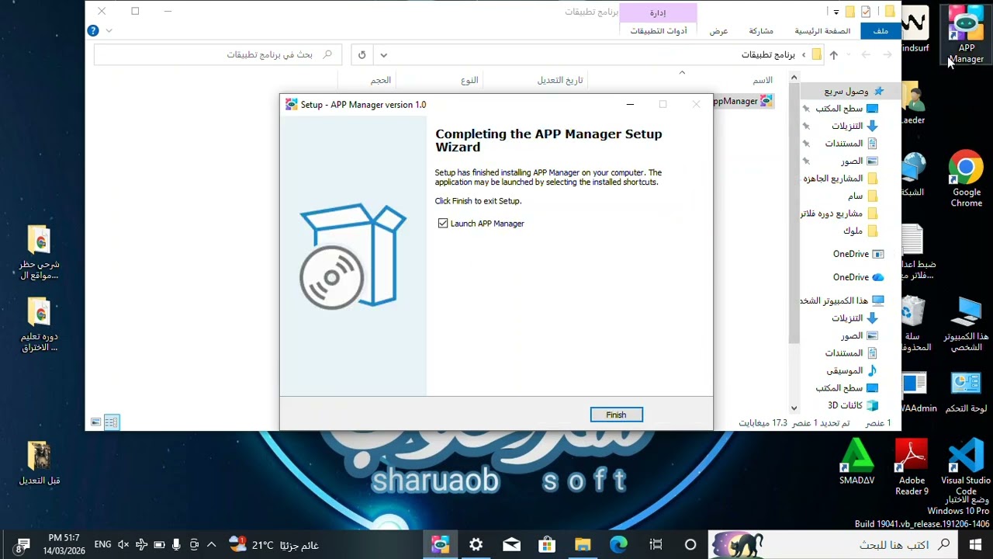
Task: Open Microsoft Store on the taskbar
Action: coord(547,545)
